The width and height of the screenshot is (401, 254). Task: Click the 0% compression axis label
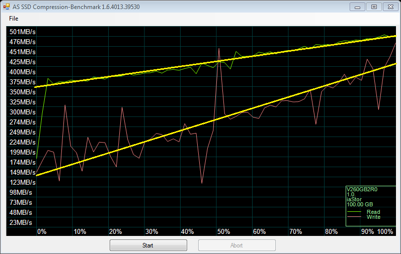42,232
